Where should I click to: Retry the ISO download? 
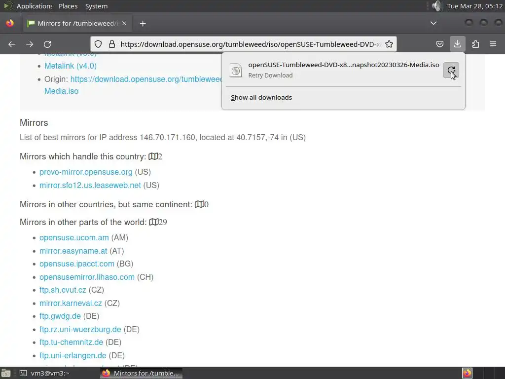pyautogui.click(x=451, y=70)
